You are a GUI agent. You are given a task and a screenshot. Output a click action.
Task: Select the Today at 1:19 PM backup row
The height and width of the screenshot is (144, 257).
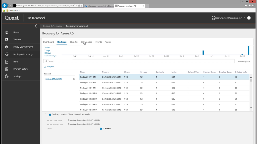click(x=164, y=77)
